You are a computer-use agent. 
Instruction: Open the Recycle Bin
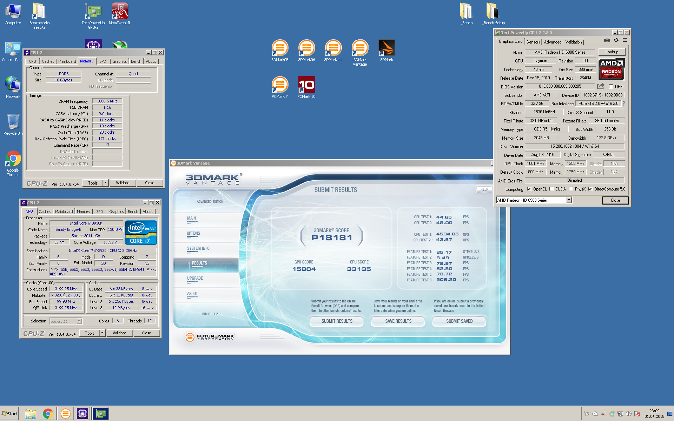(13, 125)
